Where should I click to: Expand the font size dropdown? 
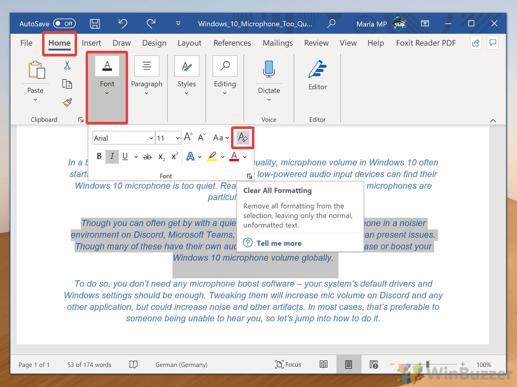point(178,138)
